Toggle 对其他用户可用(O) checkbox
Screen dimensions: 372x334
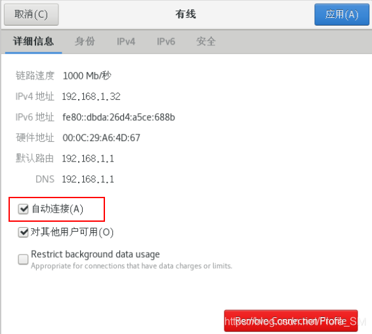pyautogui.click(x=23, y=232)
